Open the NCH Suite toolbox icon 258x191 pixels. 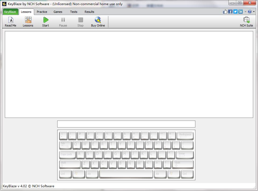[x=246, y=22]
